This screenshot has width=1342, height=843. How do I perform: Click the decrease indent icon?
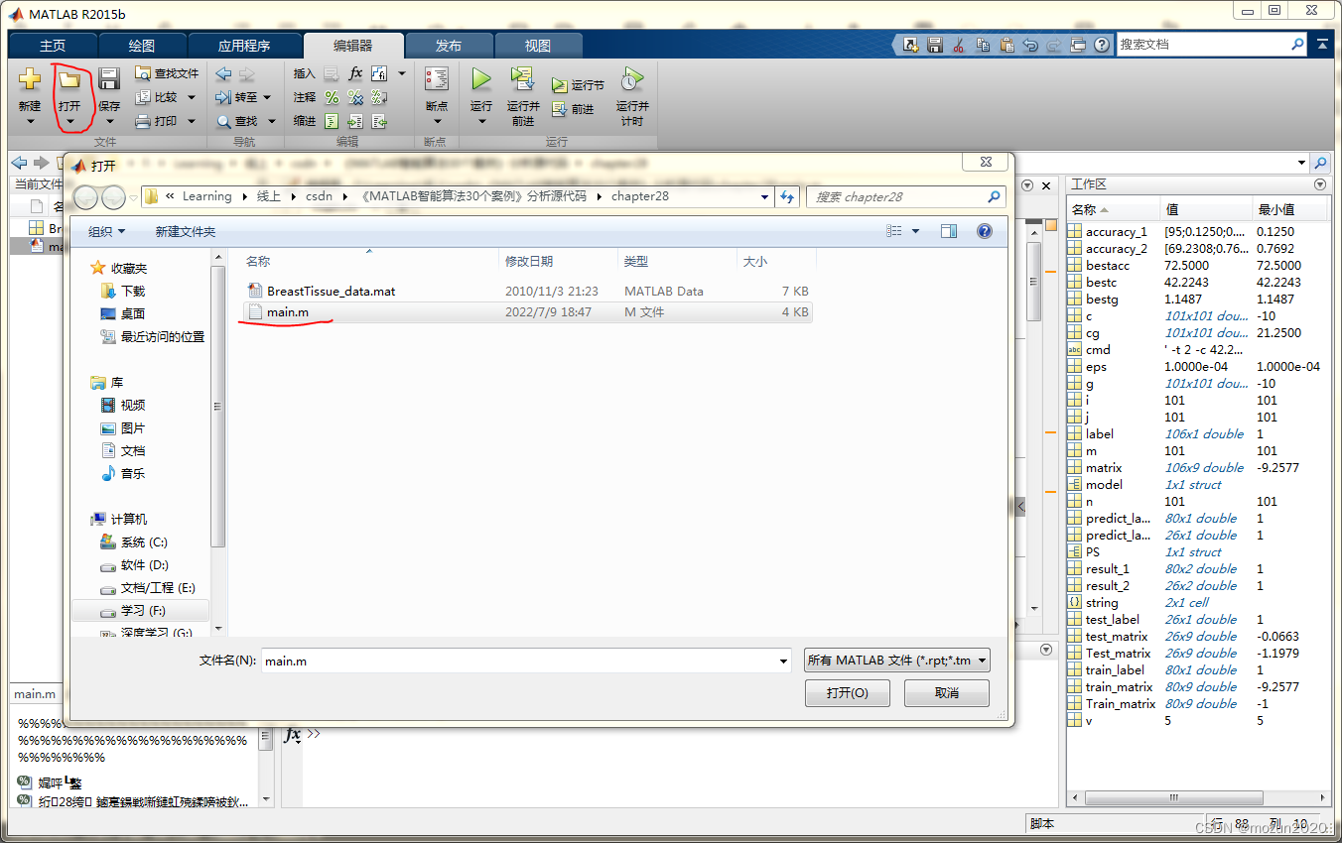point(379,121)
